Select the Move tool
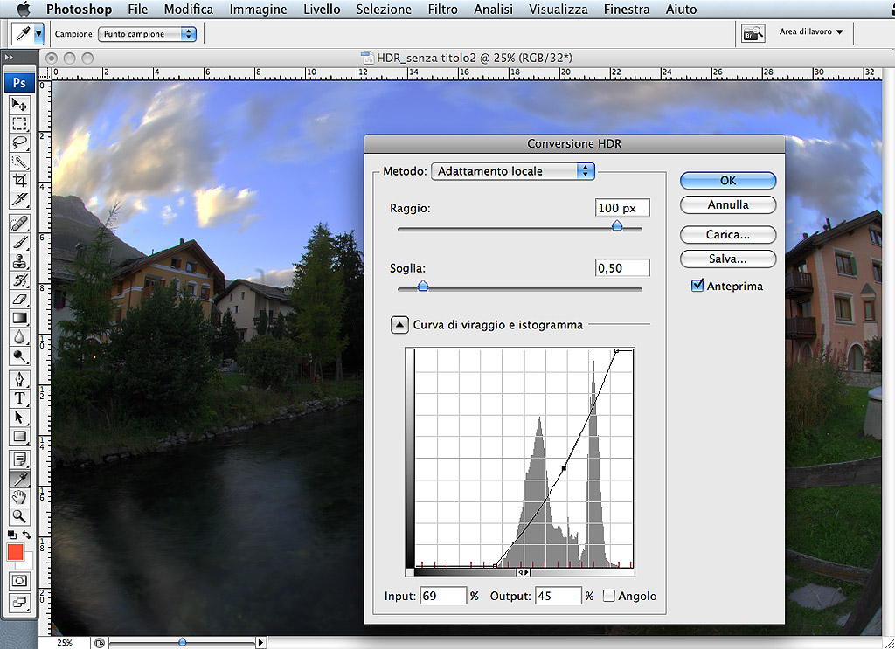895x649 pixels. (19, 104)
